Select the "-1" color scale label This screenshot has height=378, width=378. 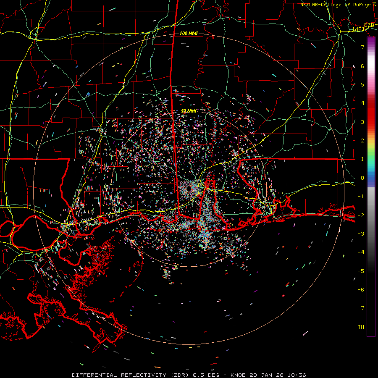point(361,197)
